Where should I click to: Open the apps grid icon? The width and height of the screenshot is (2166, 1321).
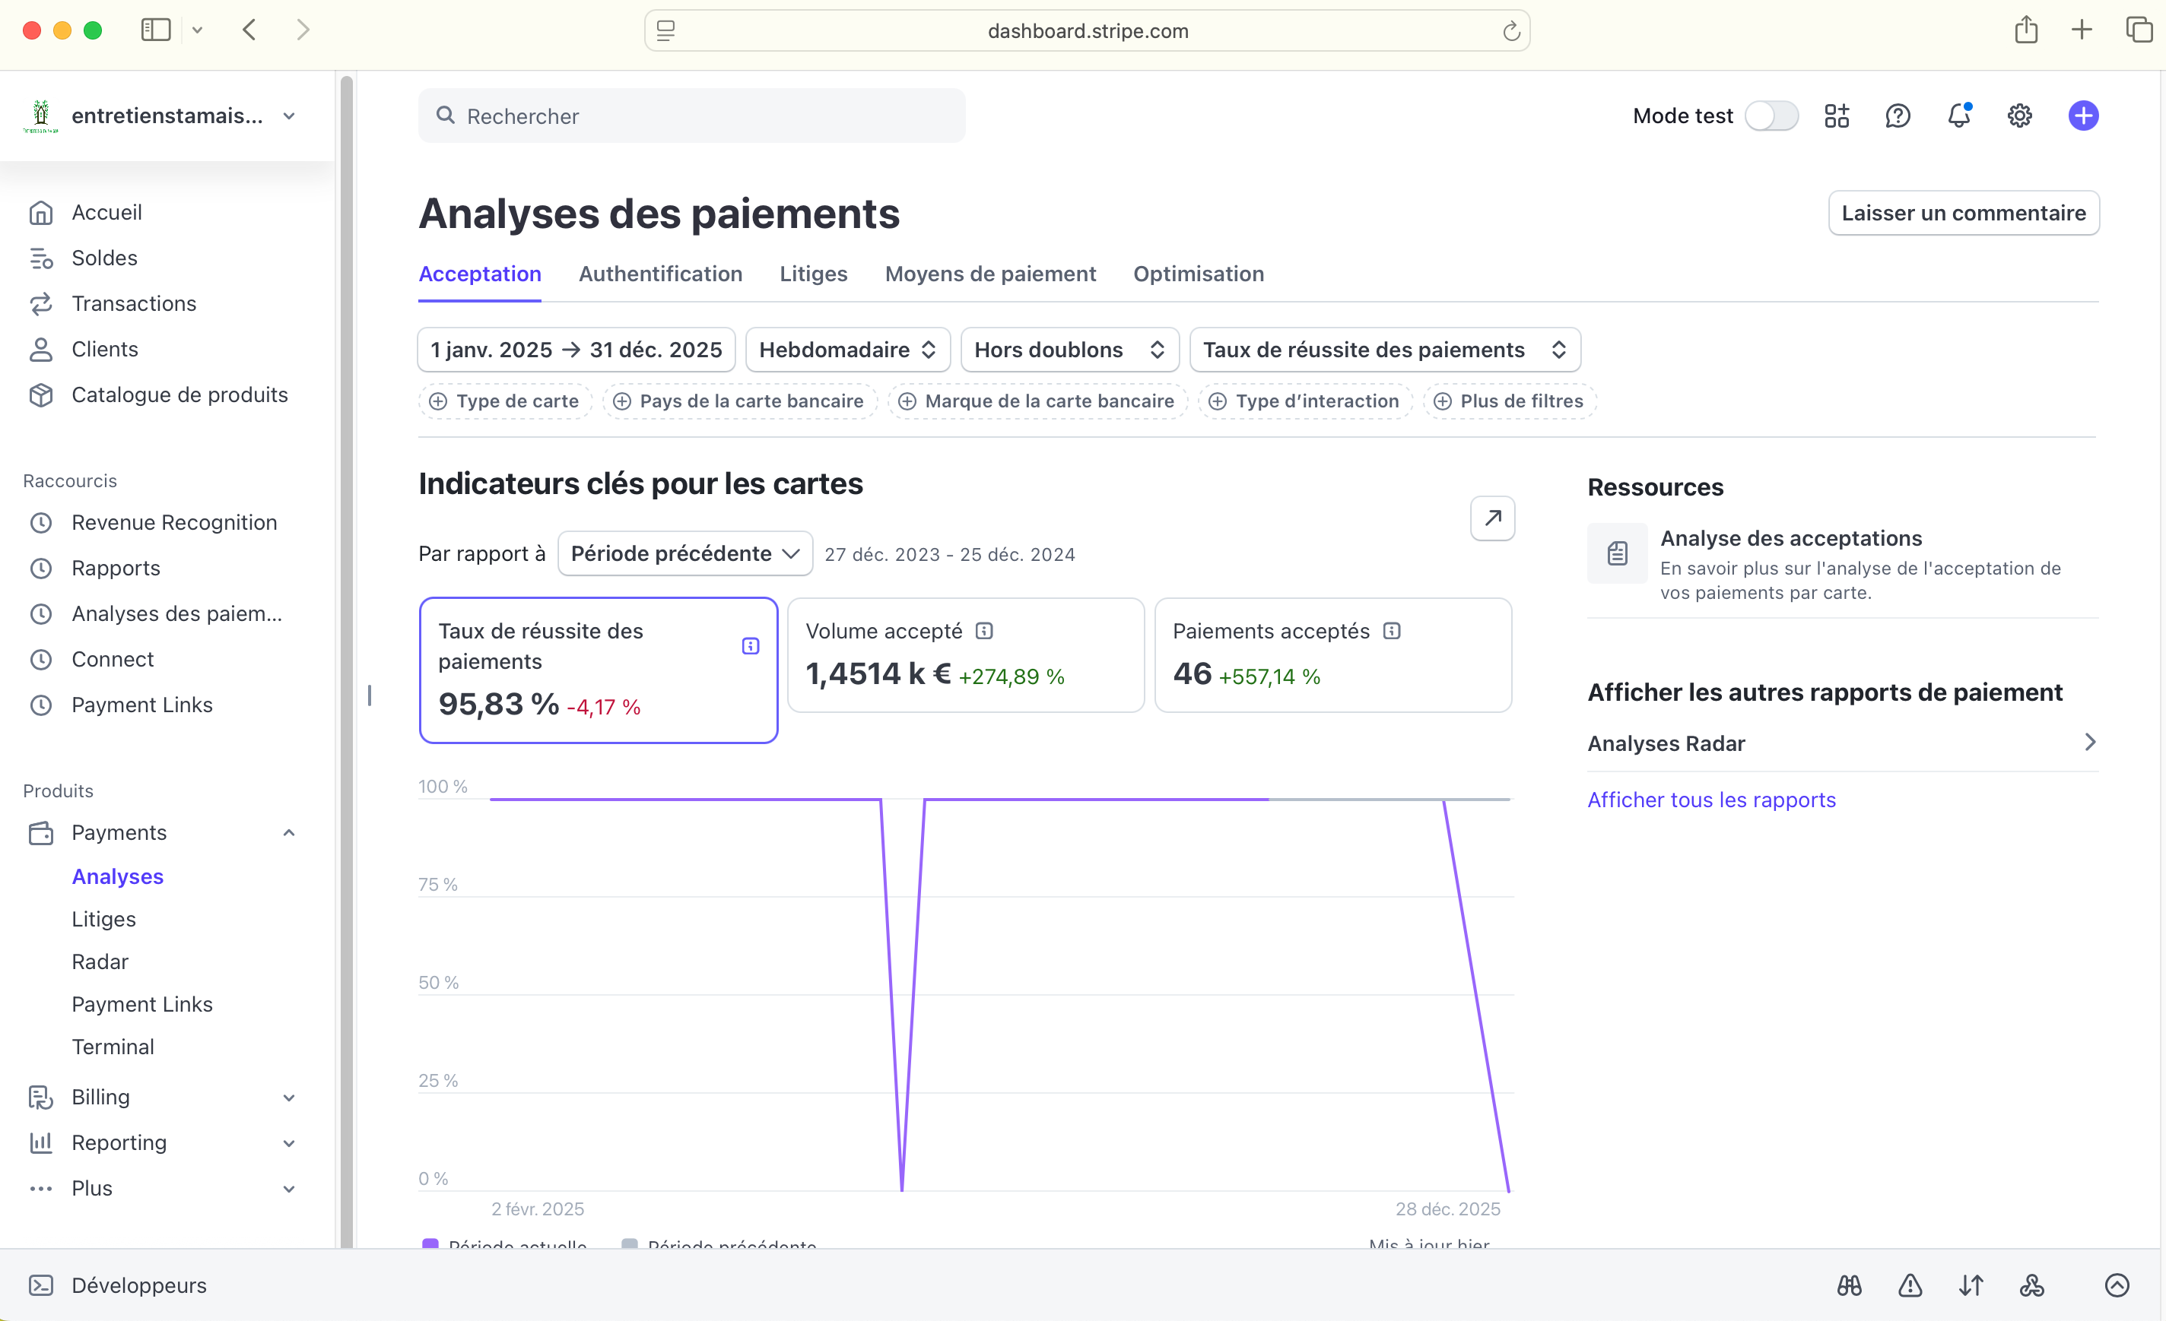pyautogui.click(x=1837, y=116)
